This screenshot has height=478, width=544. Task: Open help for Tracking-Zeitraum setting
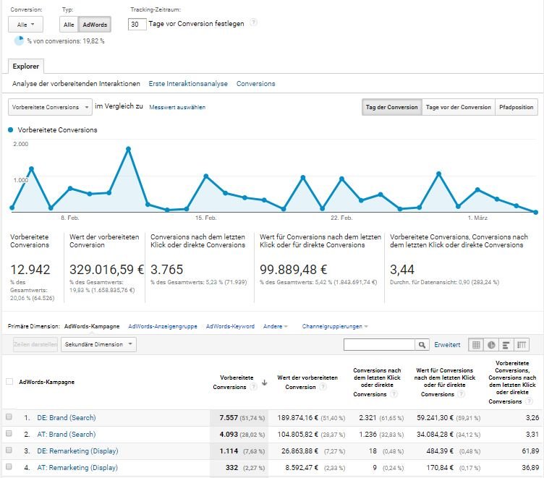point(254,22)
